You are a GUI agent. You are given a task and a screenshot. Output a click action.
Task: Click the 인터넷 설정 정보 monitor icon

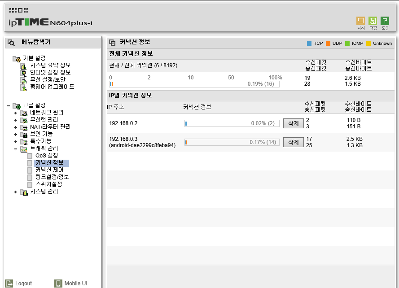click(x=23, y=73)
